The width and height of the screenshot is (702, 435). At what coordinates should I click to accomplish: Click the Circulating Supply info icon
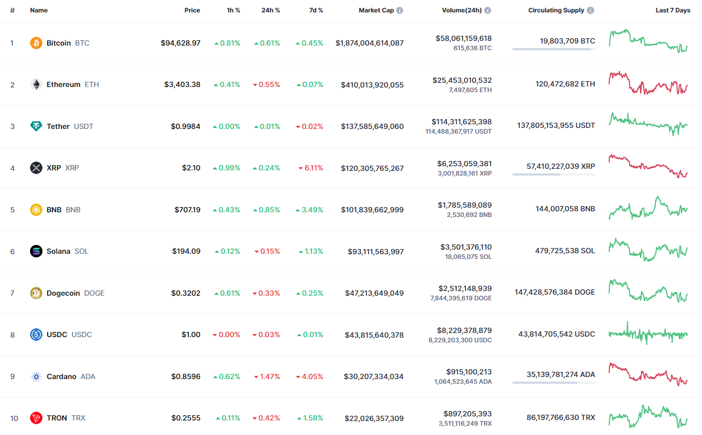(591, 10)
